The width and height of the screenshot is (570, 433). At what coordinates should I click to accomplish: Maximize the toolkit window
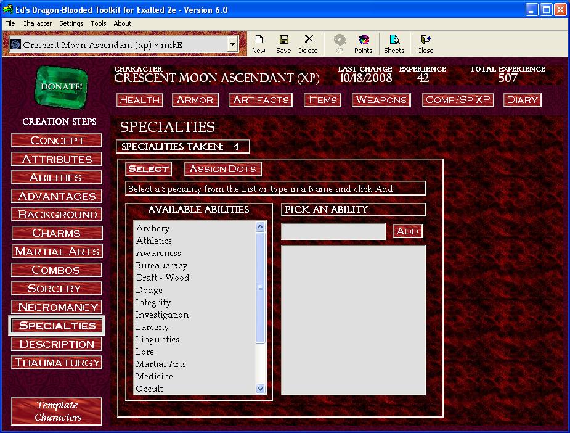(546, 9)
